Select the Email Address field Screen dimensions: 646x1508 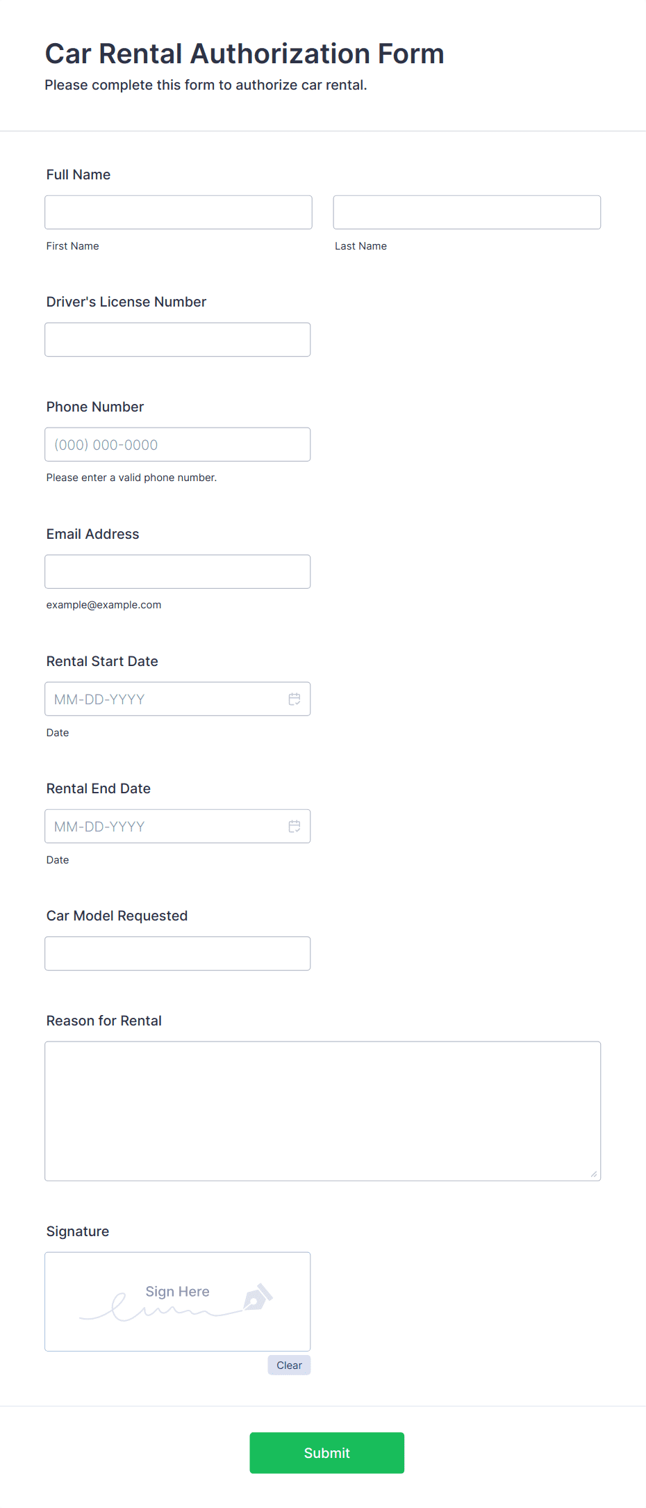178,571
